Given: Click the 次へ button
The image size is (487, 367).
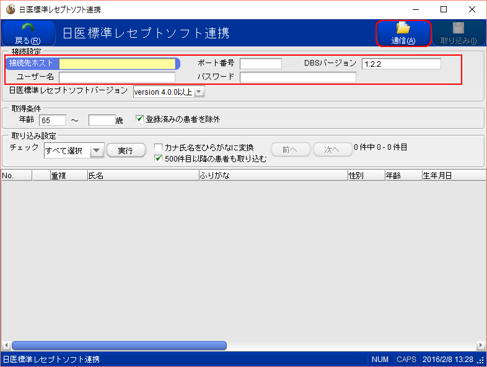Looking at the screenshot, I should pos(332,150).
